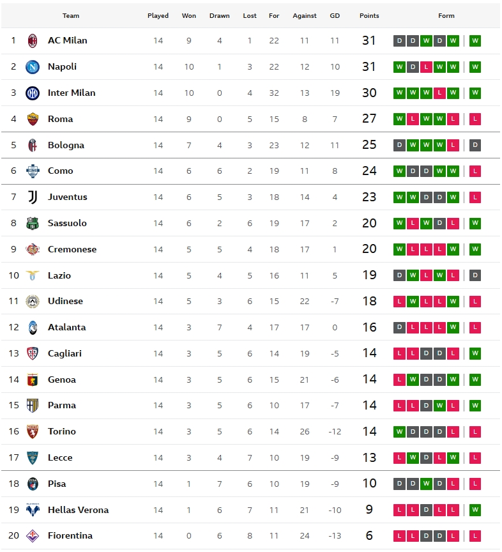This screenshot has height=552, width=502.
Task: Open the Sassuolo team name link
Action: 67,223
